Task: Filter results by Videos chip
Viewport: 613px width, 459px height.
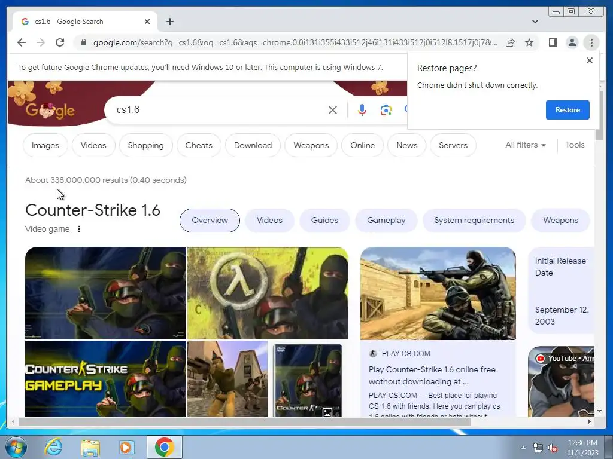Action: coord(93,145)
